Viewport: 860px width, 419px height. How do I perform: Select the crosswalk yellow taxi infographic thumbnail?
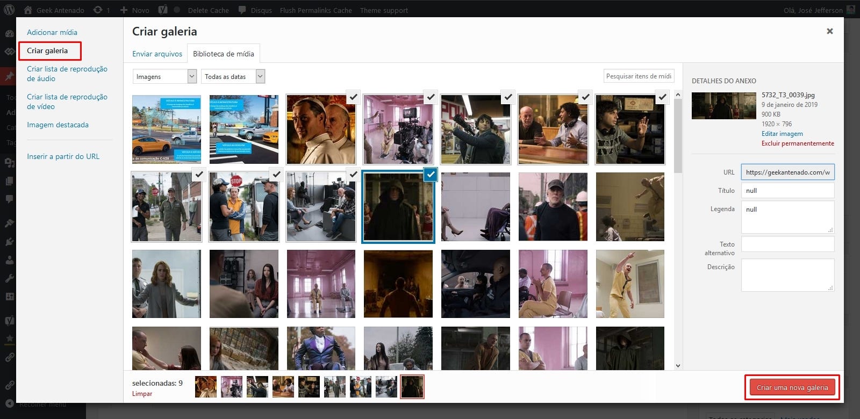point(244,129)
